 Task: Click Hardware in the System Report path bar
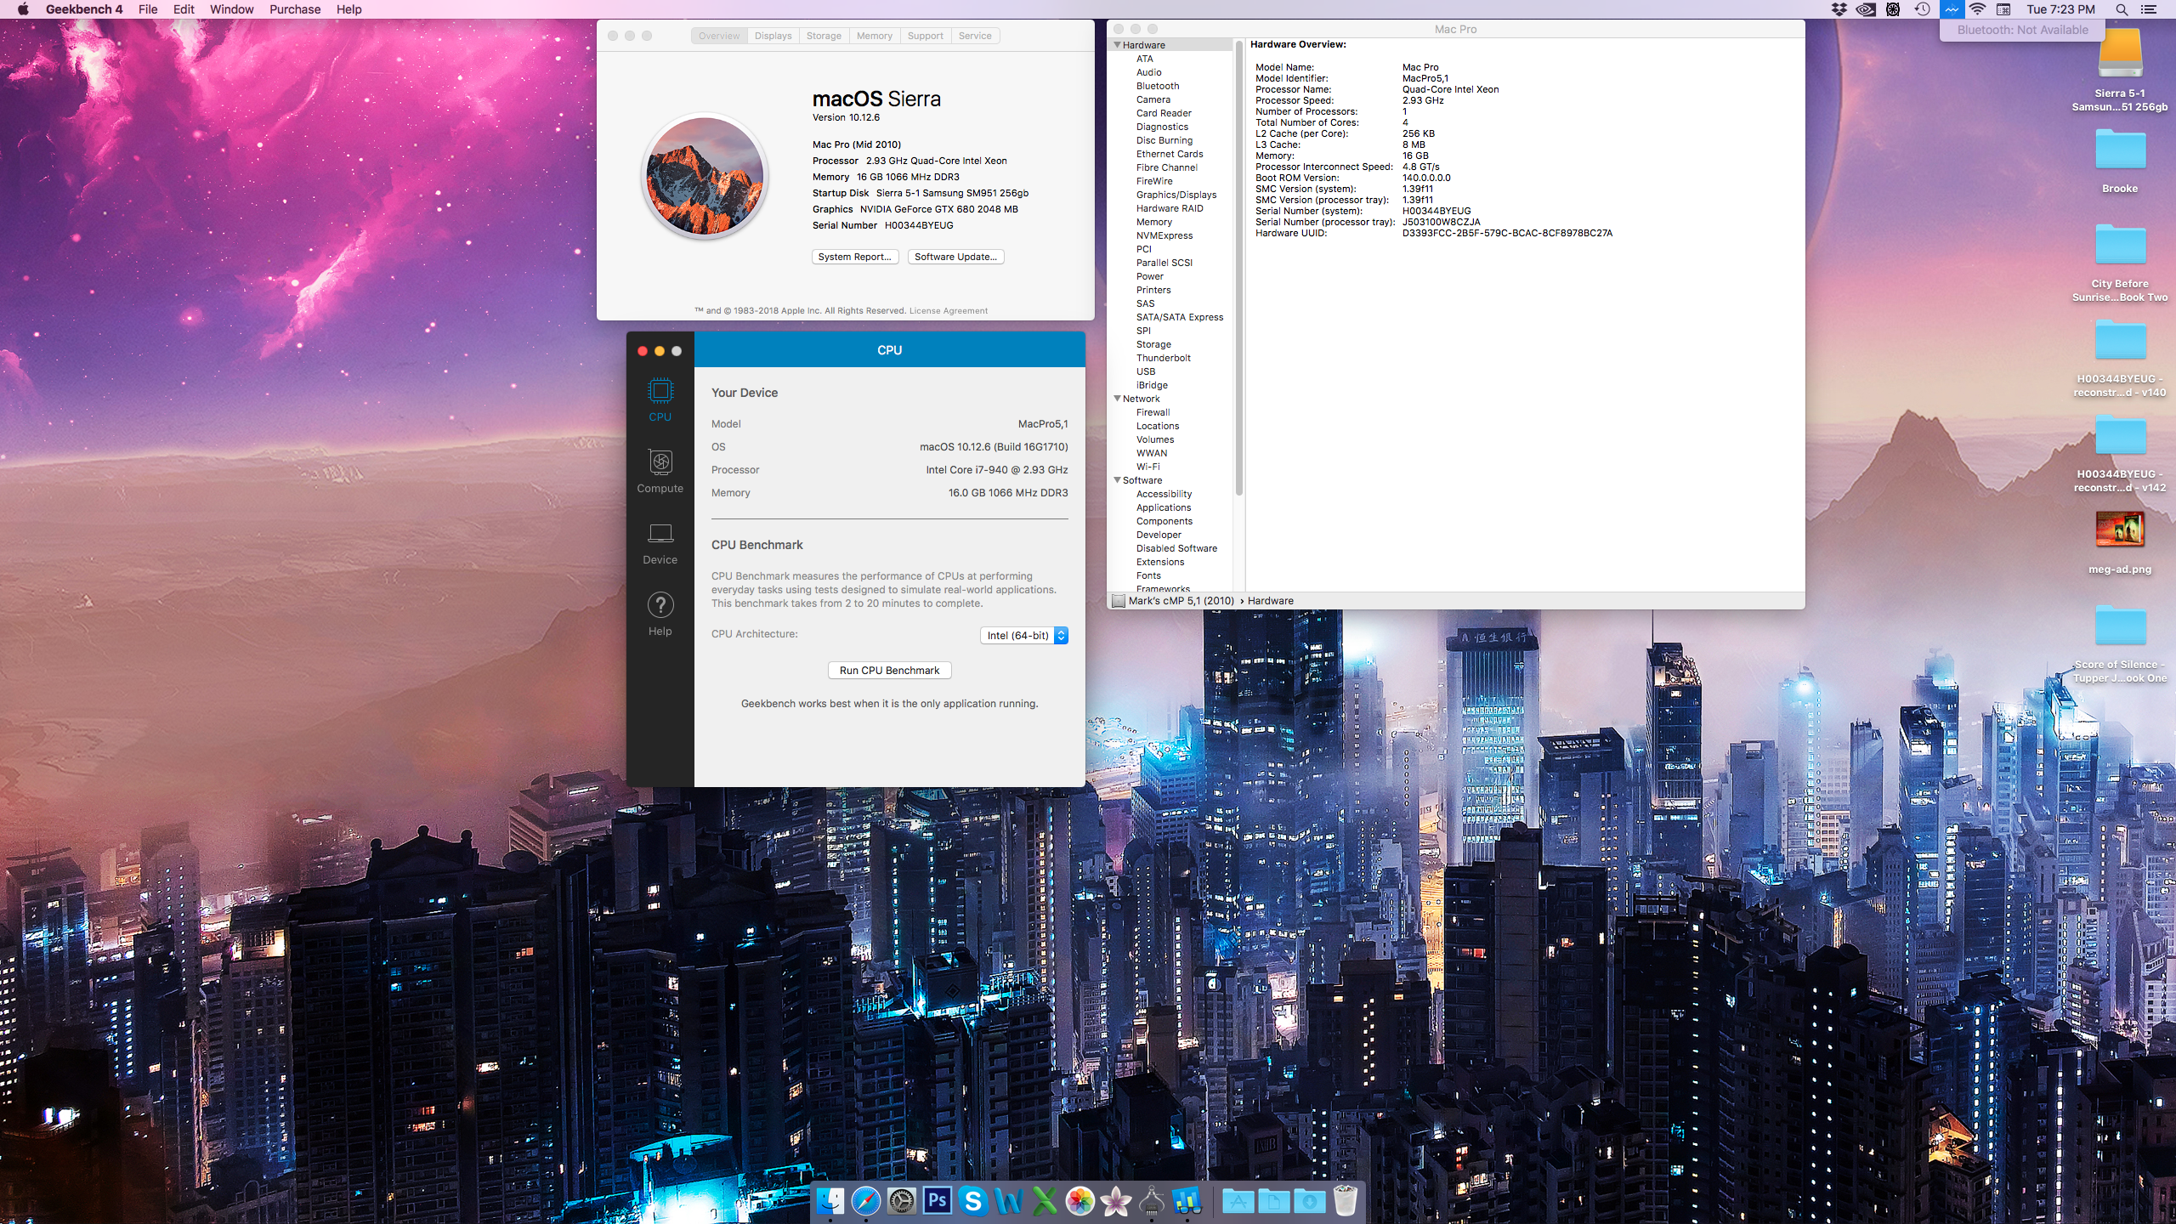pyautogui.click(x=1270, y=601)
